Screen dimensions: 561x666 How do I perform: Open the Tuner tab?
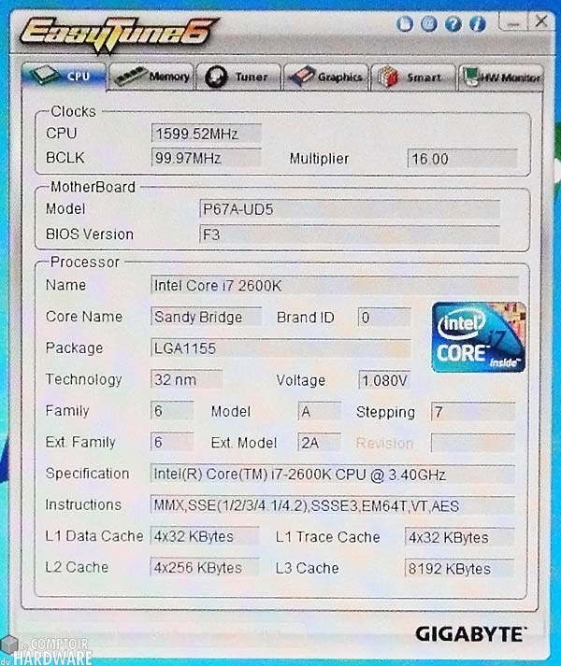point(237,77)
